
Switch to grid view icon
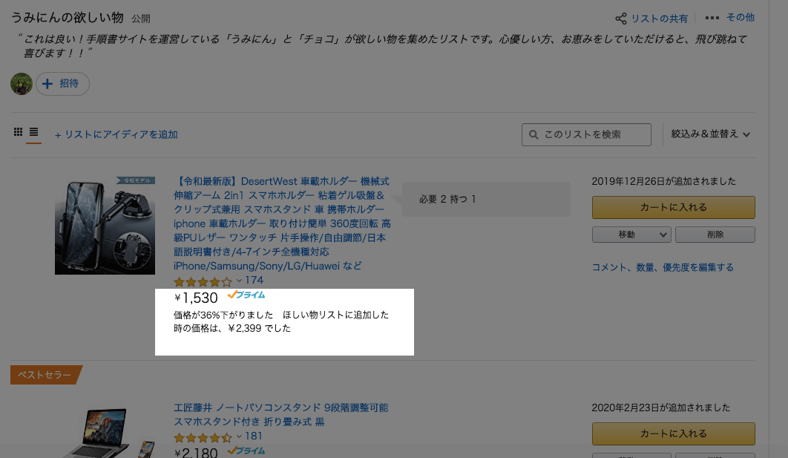(19, 132)
